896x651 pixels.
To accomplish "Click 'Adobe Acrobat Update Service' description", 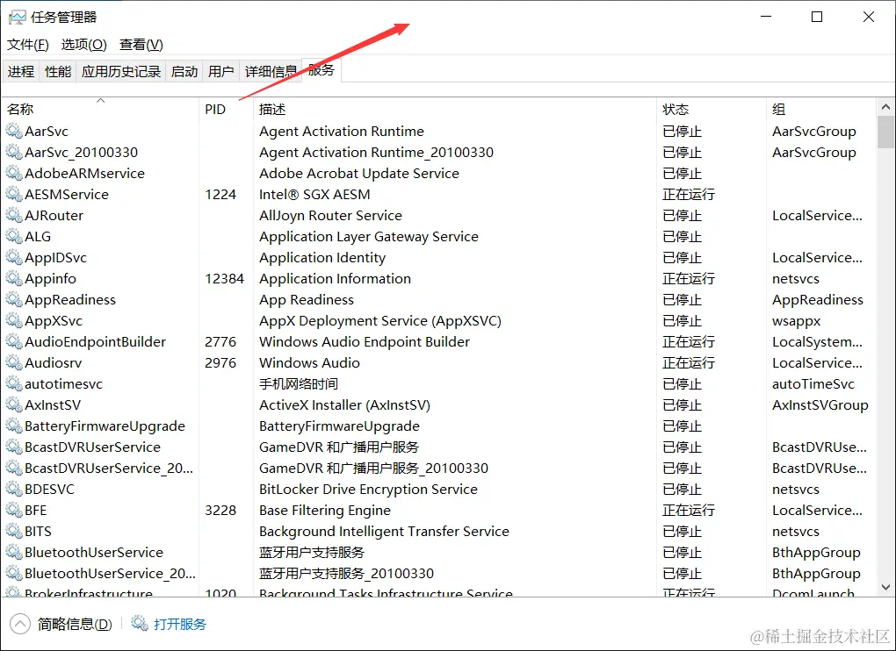I will tap(359, 174).
